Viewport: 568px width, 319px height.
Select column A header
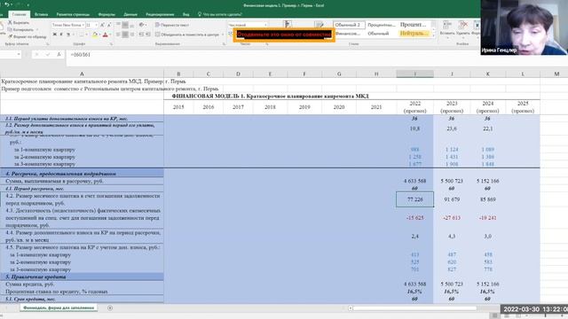82,74
